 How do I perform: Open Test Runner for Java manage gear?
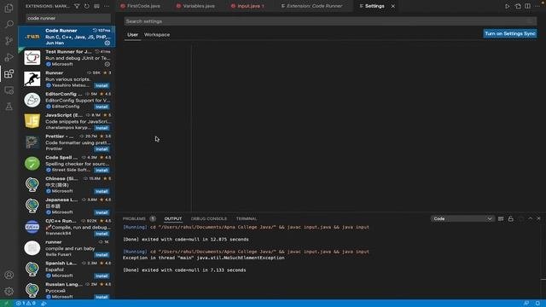(x=107, y=64)
